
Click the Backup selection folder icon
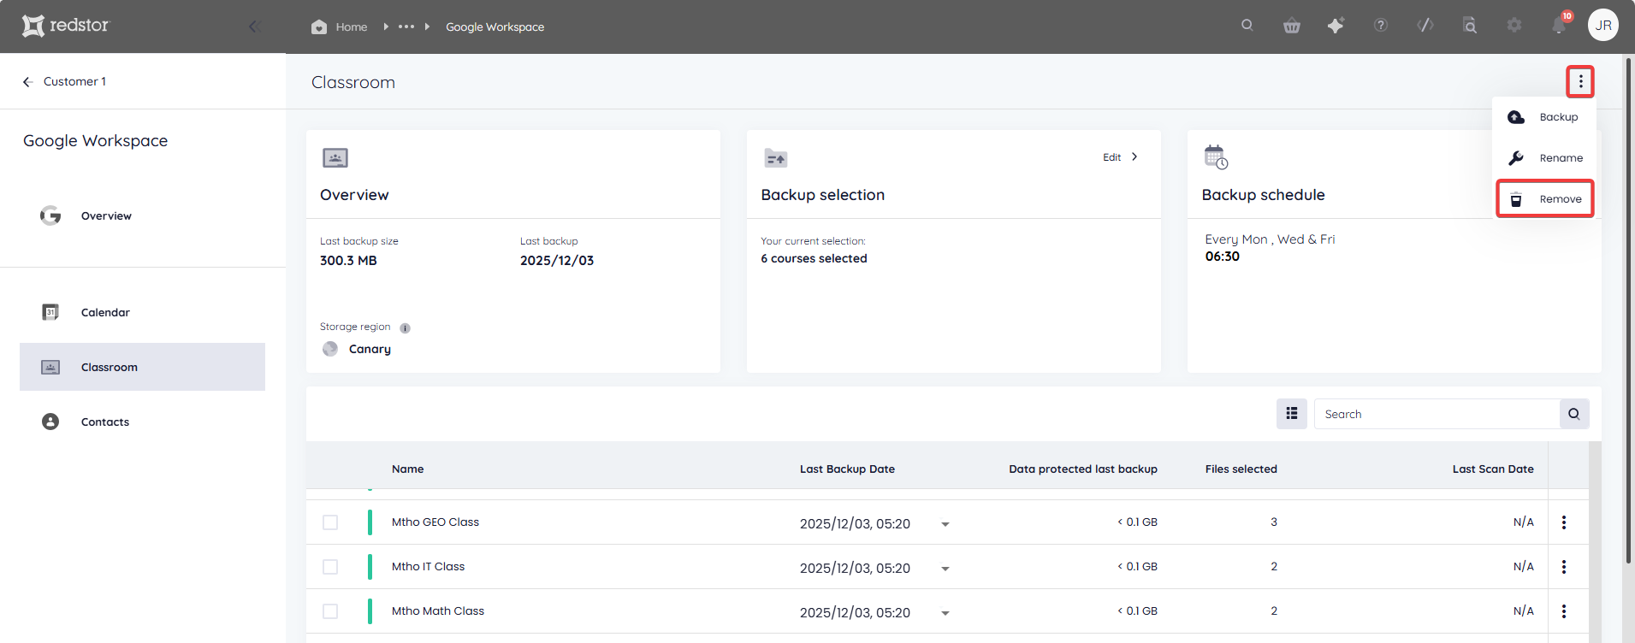(775, 157)
